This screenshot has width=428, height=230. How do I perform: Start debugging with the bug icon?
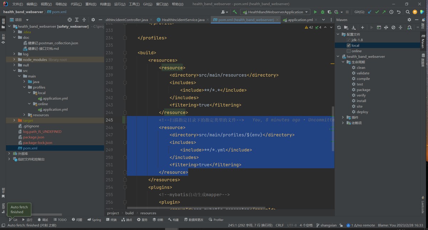pyautogui.click(x=322, y=12)
